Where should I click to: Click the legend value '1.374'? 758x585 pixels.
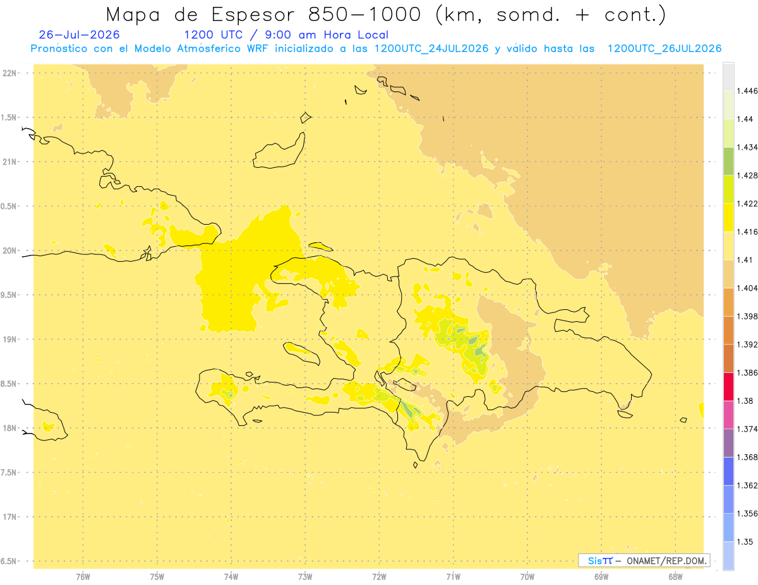(747, 429)
